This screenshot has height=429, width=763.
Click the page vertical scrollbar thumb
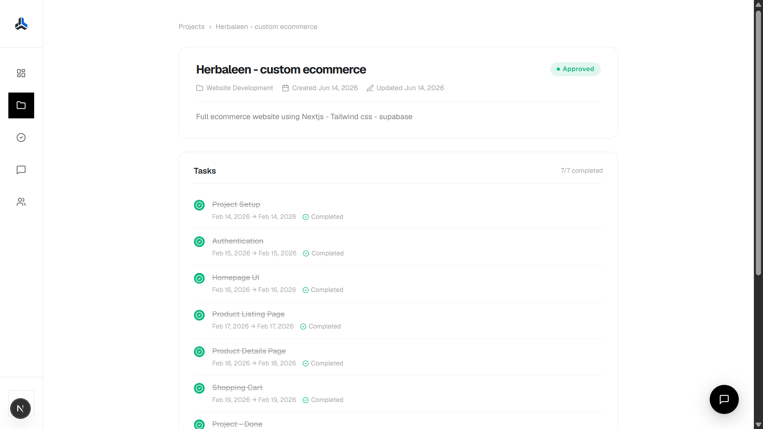tap(758, 143)
